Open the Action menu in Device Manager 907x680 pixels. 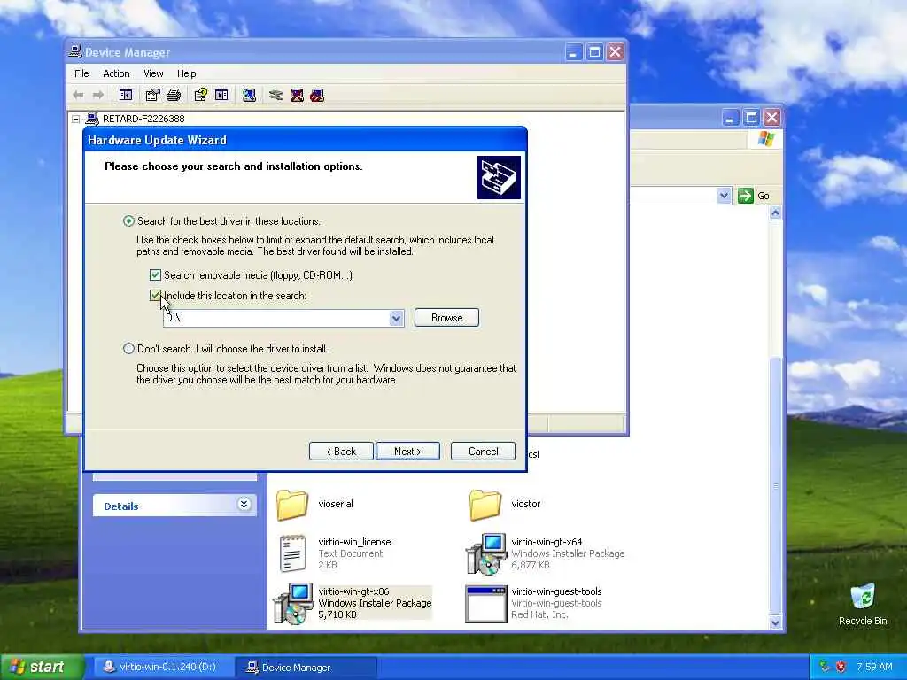point(116,73)
